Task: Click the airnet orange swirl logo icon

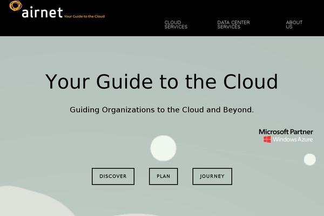Action: pos(16,8)
